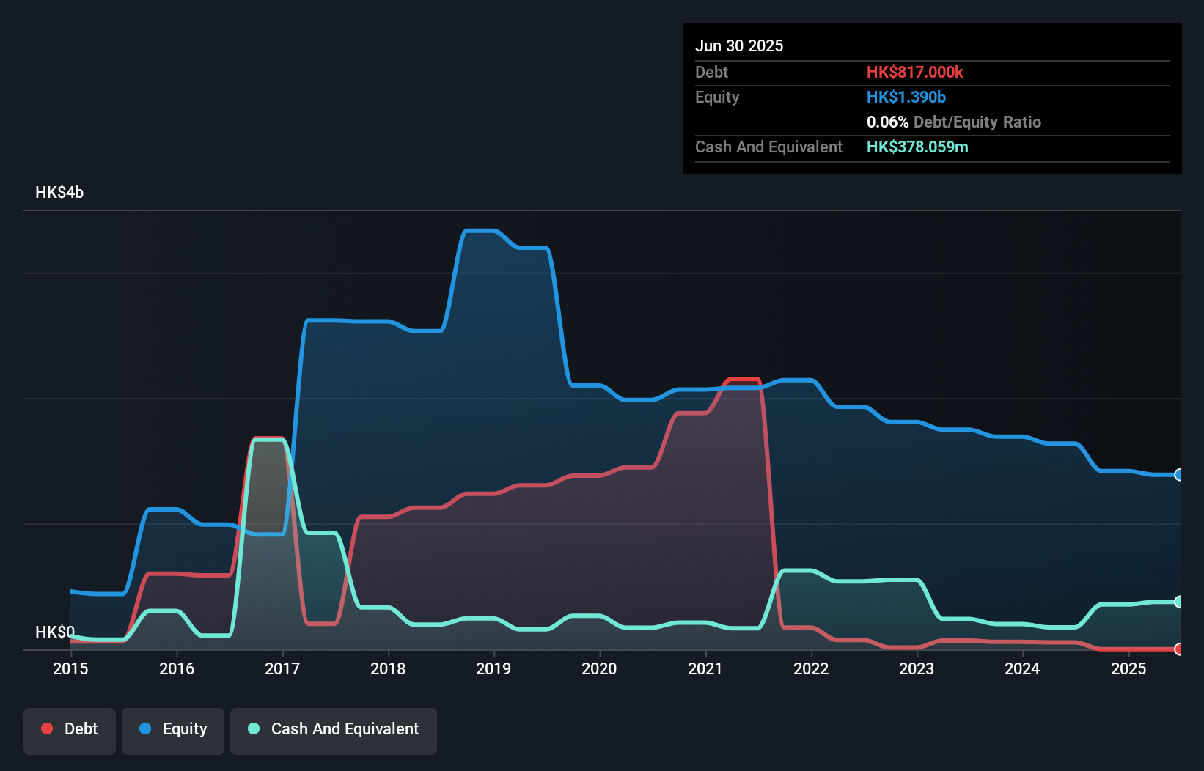Click the HK$4b gridline label
Screen dimensions: 1204x771
click(x=59, y=193)
